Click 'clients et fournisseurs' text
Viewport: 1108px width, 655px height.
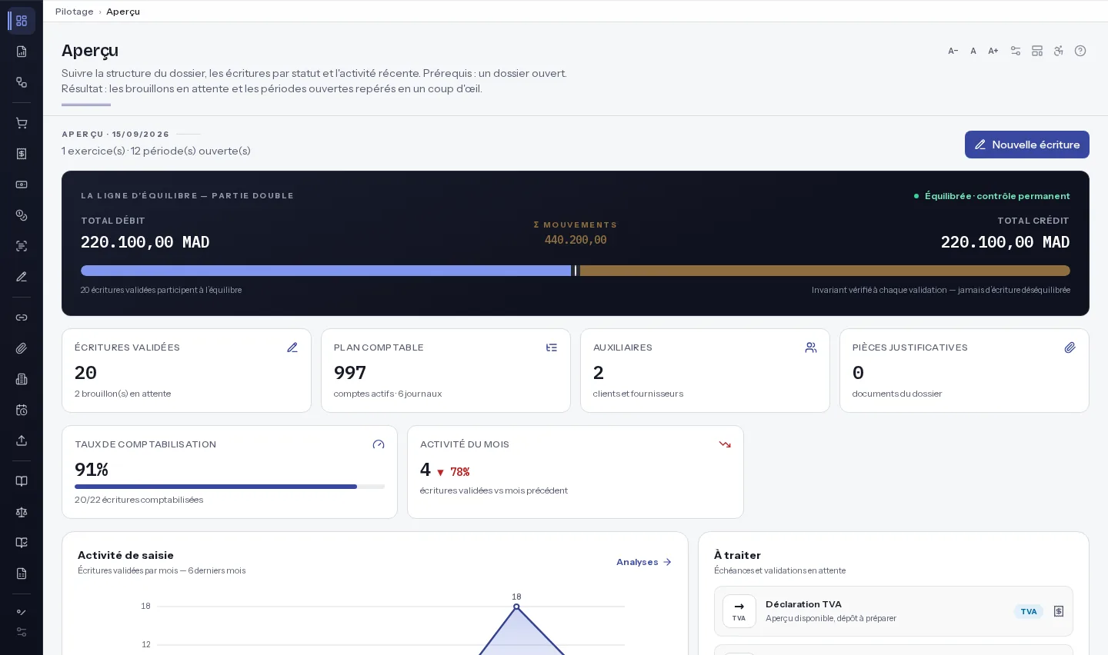[x=638, y=394]
